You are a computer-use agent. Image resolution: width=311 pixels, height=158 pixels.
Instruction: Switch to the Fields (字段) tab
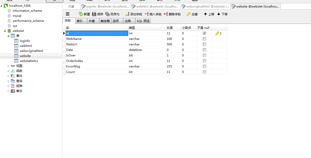tap(69, 21)
